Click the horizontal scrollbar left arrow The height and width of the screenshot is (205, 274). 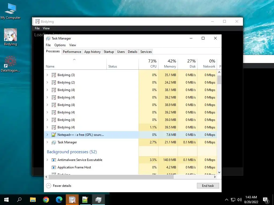pyautogui.click(x=46, y=177)
